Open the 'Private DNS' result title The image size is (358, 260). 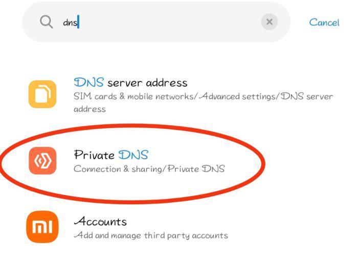111,155
